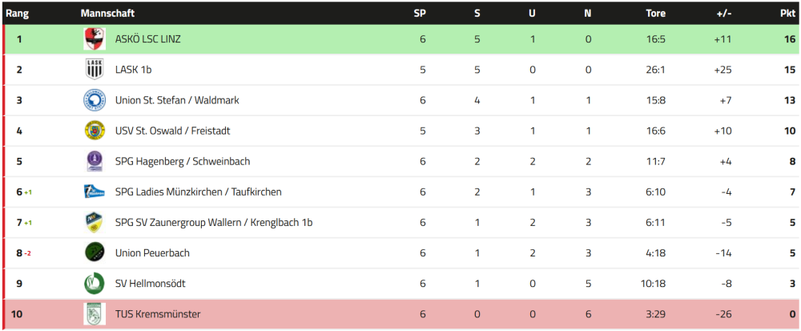Click the Tore column header
Image resolution: width=801 pixels, height=331 pixels.
click(655, 13)
